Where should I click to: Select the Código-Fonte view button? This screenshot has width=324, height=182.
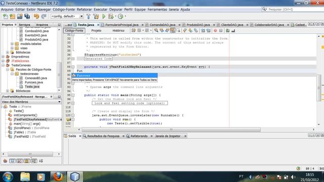pos(74,30)
